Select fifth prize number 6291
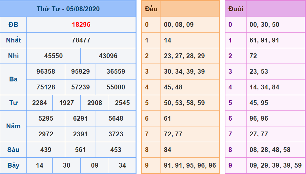Viewport: 306px width, 174px height. 80,118
